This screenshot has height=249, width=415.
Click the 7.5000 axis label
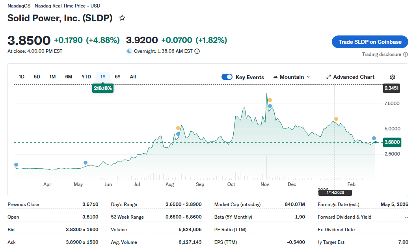click(x=392, y=104)
